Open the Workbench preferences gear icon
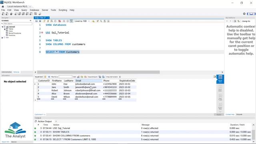The width and height of the screenshot is (256, 144). click(244, 14)
